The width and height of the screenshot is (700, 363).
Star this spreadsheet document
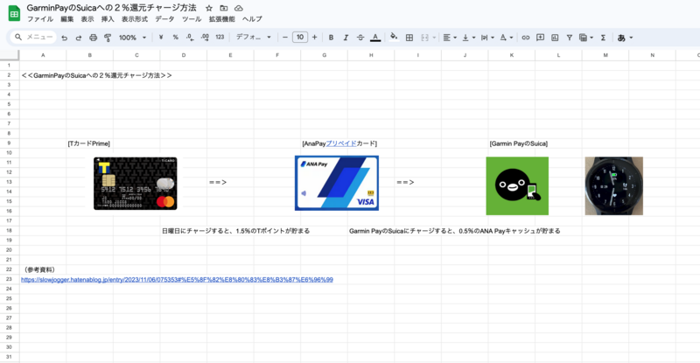click(x=209, y=8)
